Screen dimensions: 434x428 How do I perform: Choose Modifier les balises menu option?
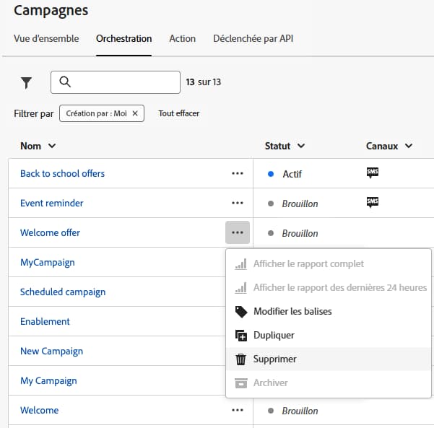292,311
